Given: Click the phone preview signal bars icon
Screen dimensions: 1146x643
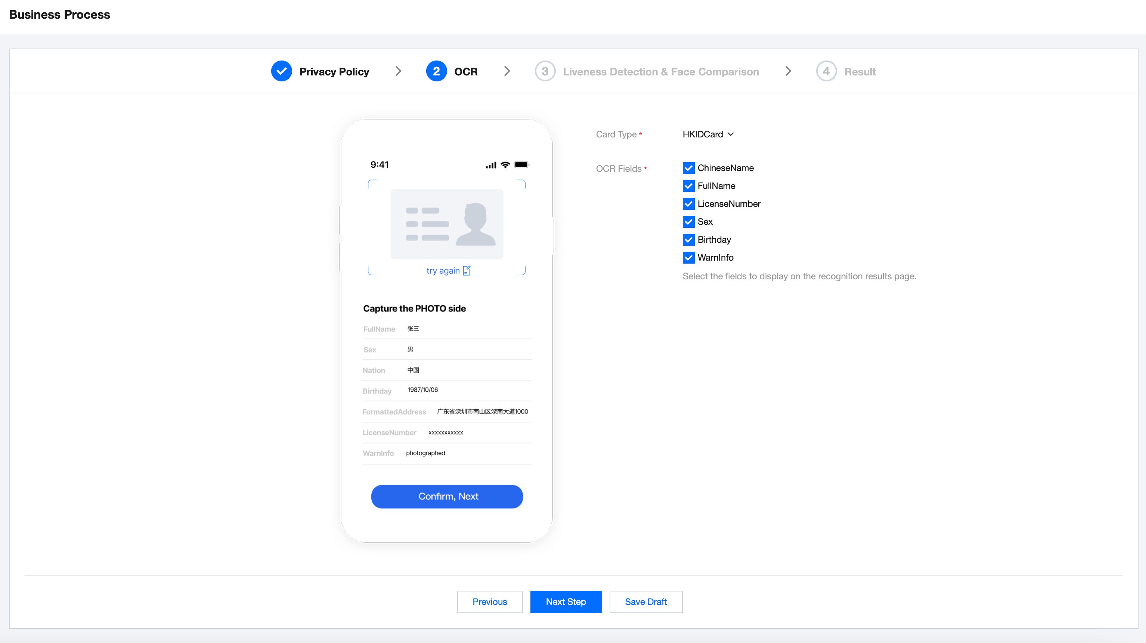Looking at the screenshot, I should [491, 165].
